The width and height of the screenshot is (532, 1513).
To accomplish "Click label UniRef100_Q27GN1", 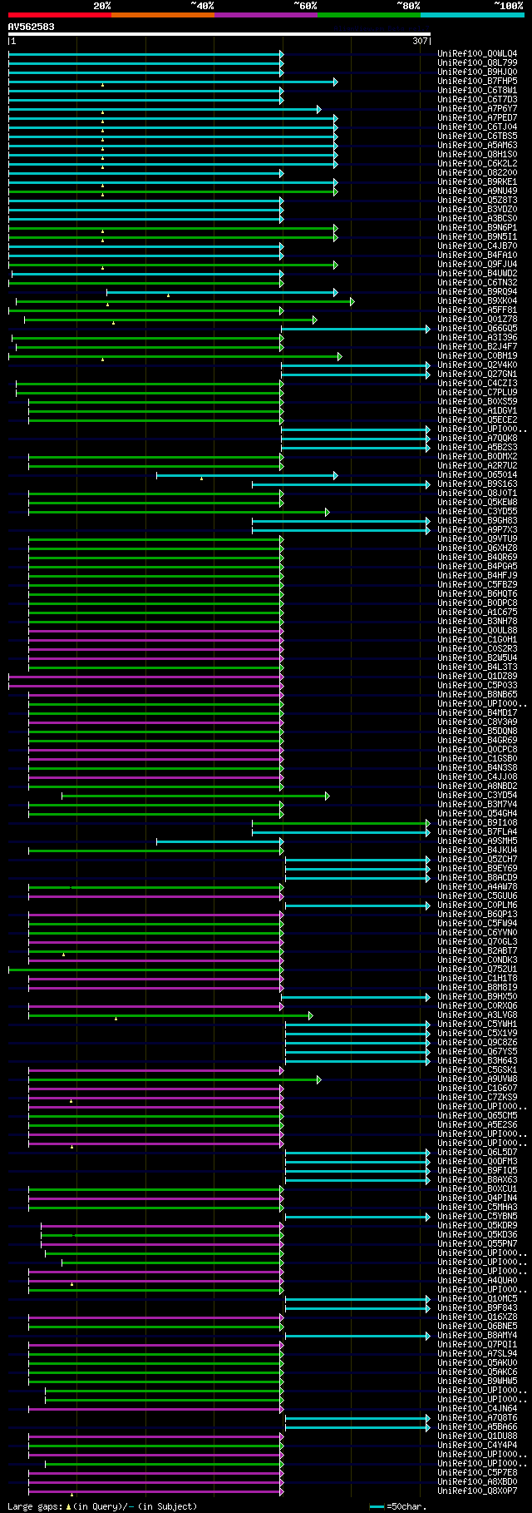I will (x=477, y=375).
